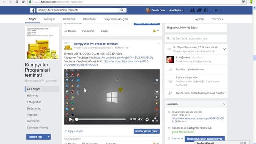The width and height of the screenshot is (256, 144).
Task: Open Beğenenler in left sidebar
Action: (x=34, y=108)
